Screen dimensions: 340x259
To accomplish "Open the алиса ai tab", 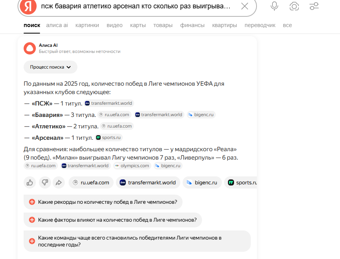I will pos(57,25).
